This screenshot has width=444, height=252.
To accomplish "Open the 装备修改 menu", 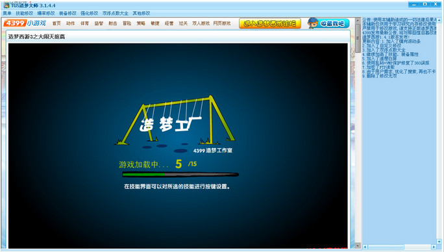I will pos(68,14).
